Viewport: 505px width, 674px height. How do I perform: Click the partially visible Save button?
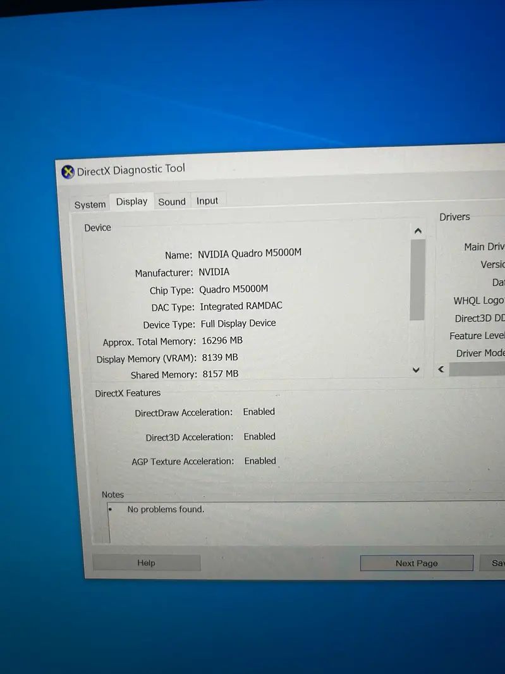[497, 563]
